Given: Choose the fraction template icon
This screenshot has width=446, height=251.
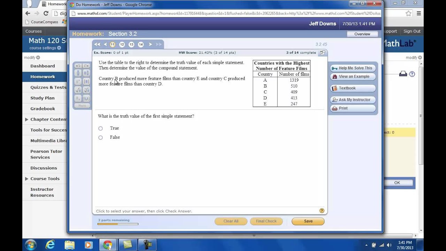Looking at the screenshot, I should pos(78,73).
